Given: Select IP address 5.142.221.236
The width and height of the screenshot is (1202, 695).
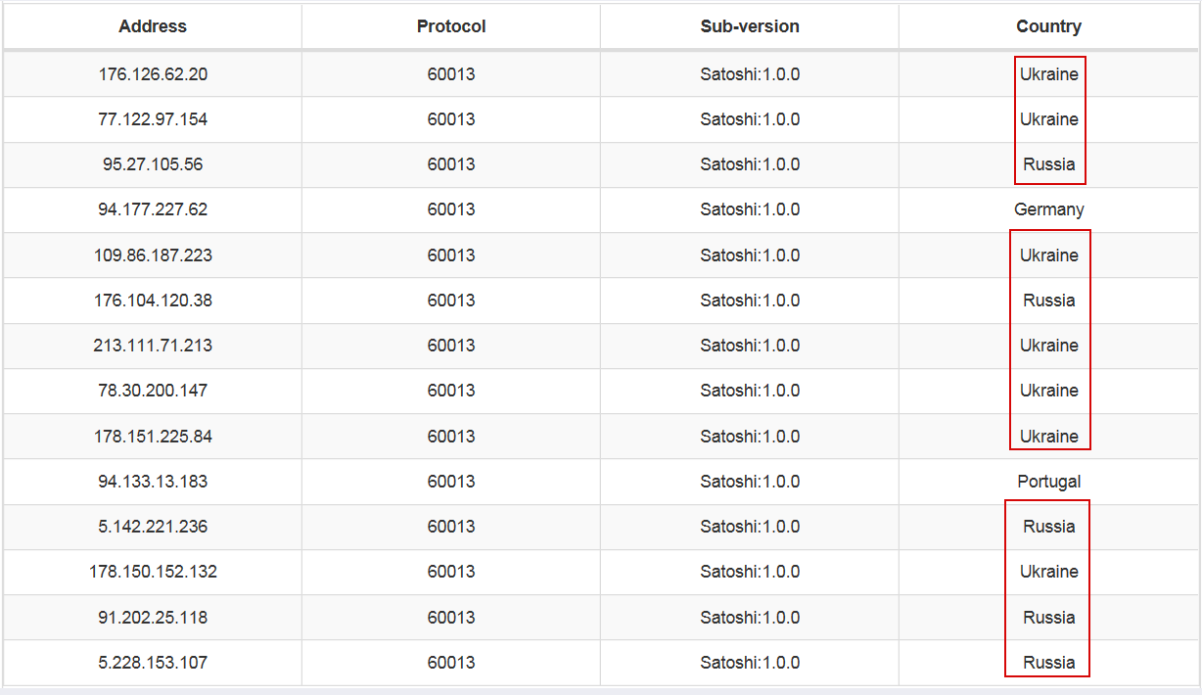Looking at the screenshot, I should point(153,527).
